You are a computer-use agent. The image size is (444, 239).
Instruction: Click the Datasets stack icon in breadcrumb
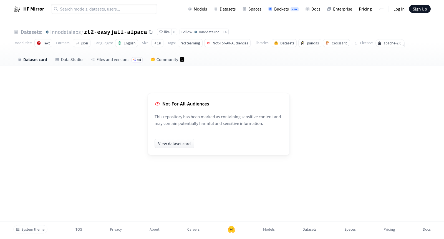[x=16, y=32]
